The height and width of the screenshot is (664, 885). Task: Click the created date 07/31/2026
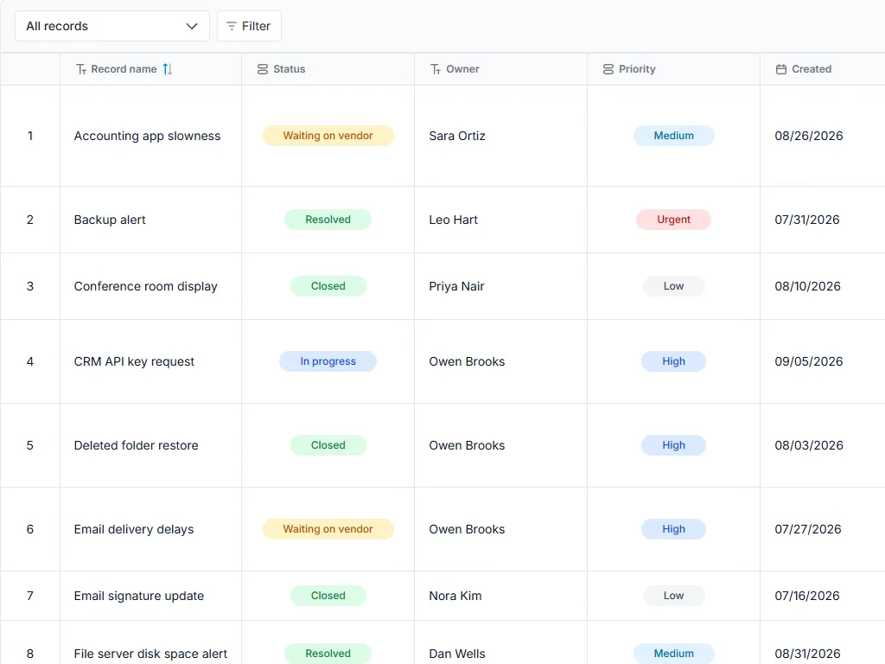pos(807,220)
